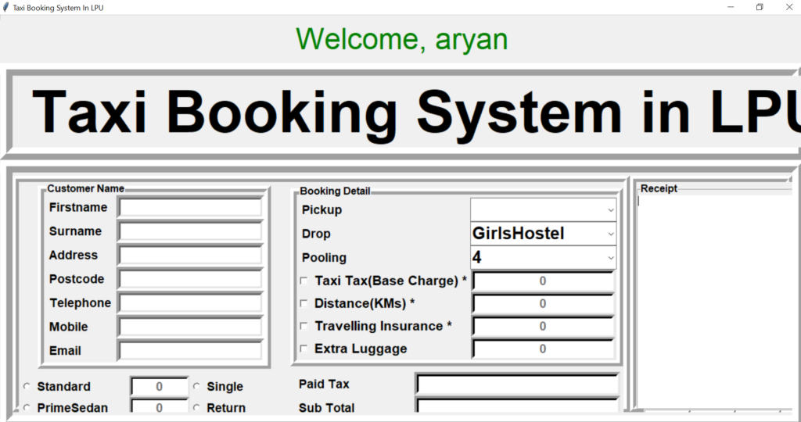Screen dimensions: 801x422
Task: Close the Taxi Booking System window
Action: [x=788, y=7]
